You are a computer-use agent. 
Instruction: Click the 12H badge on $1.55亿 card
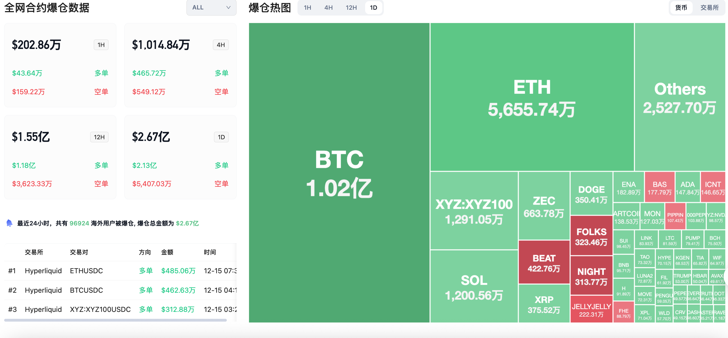click(x=99, y=137)
